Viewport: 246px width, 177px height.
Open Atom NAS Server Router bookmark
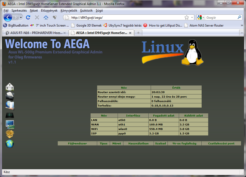point(204,25)
